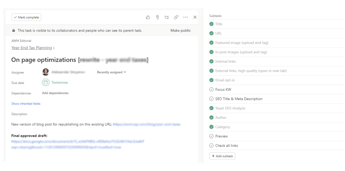Viewport: 345px width, 171px height.
Task: Click Add dependencies
Action: (x=55, y=93)
